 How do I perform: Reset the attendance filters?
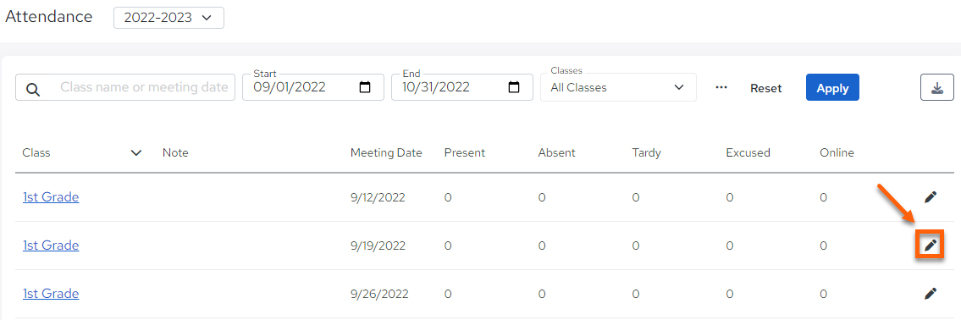(766, 88)
